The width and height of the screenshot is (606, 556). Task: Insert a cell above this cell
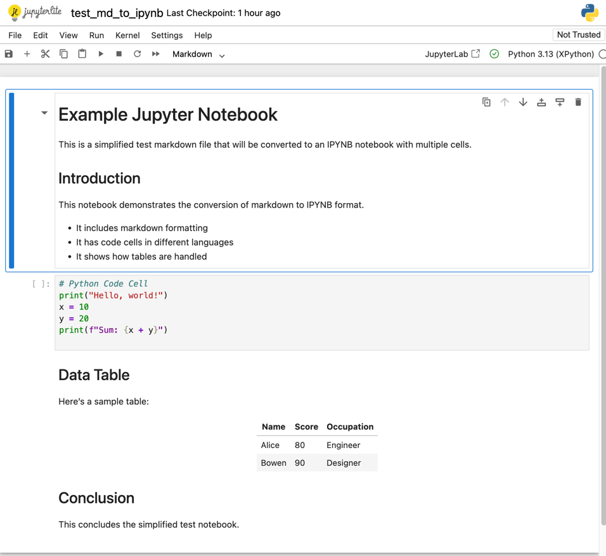coord(541,102)
